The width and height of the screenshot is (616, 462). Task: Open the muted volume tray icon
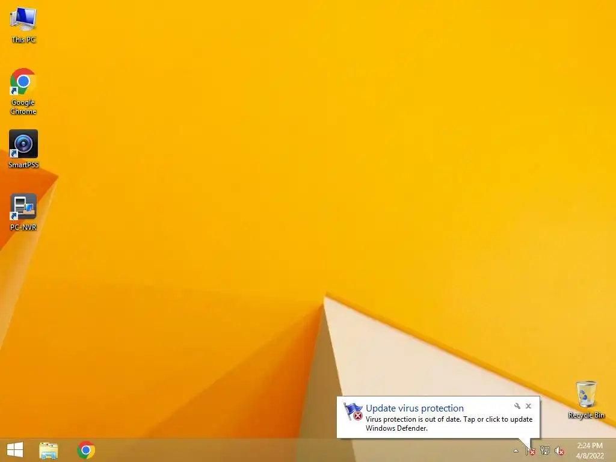[559, 451]
